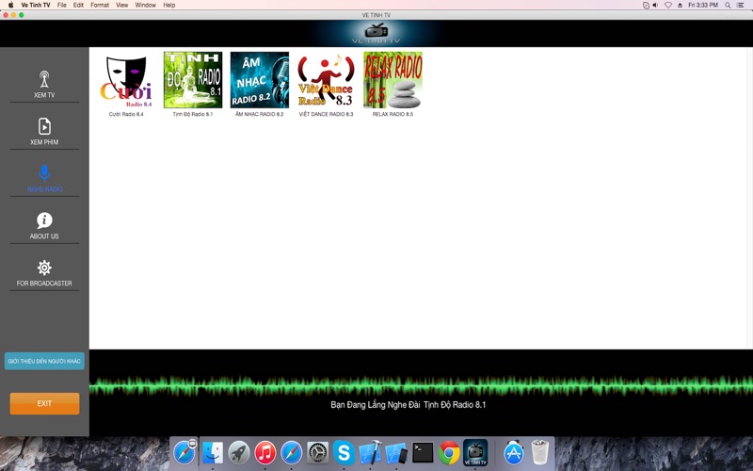Open FOR BROADCASTER gear icon
This screenshot has width=753, height=471.
[x=44, y=268]
